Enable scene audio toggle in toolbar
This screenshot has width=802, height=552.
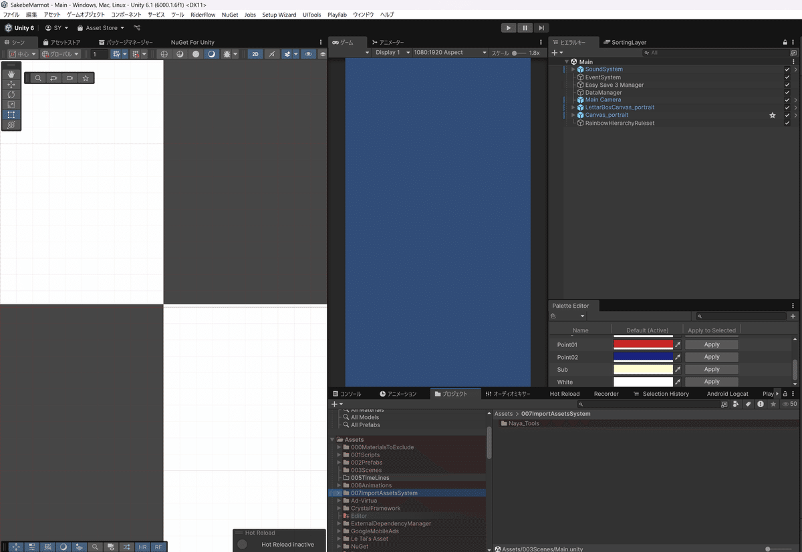pyautogui.click(x=272, y=54)
